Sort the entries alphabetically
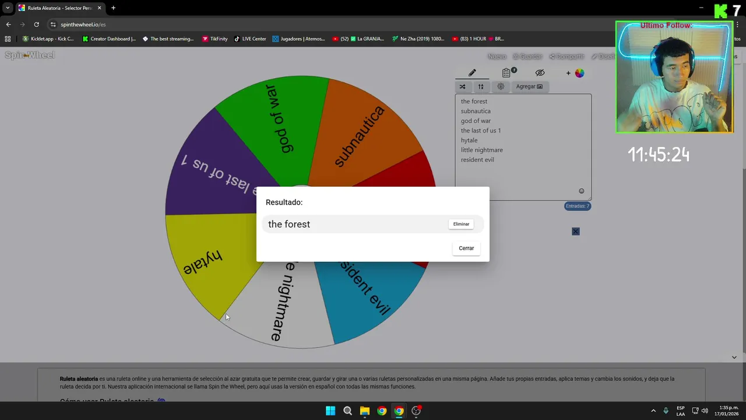The height and width of the screenshot is (420, 746). point(481,86)
